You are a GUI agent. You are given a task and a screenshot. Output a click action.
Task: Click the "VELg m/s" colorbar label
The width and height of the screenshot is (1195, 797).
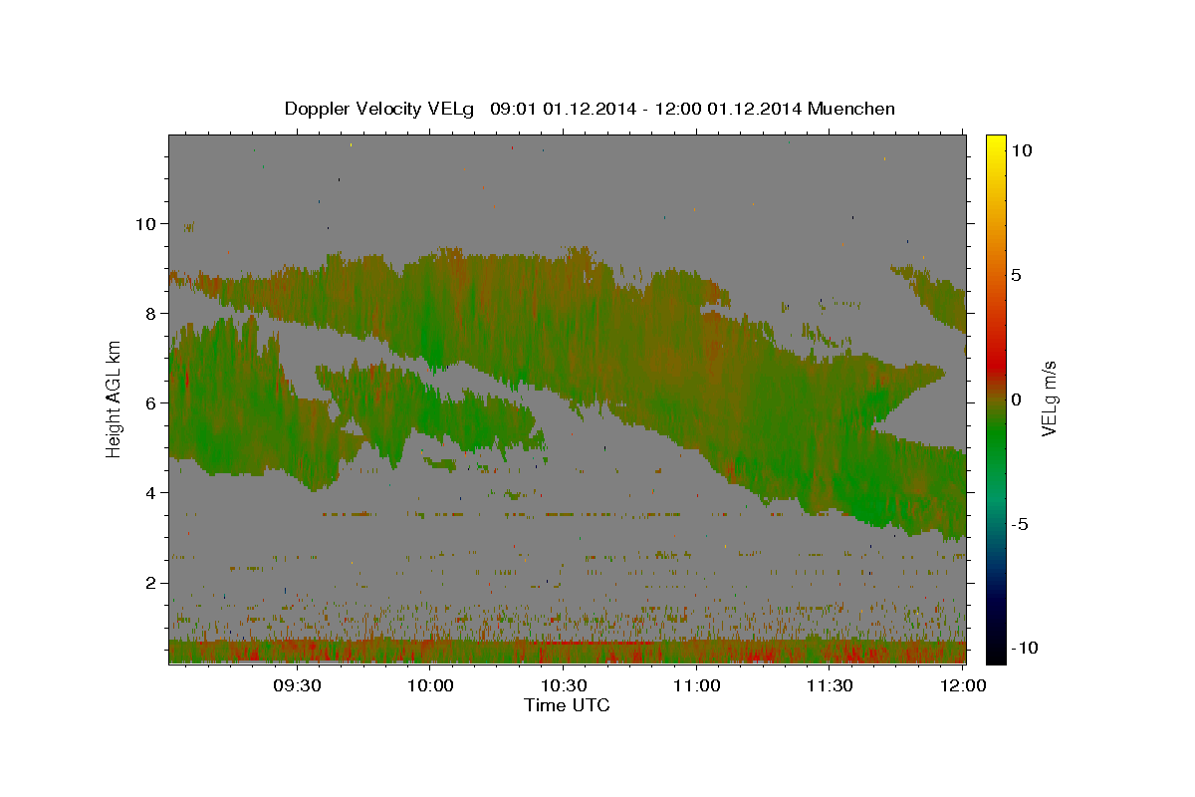click(x=1049, y=399)
